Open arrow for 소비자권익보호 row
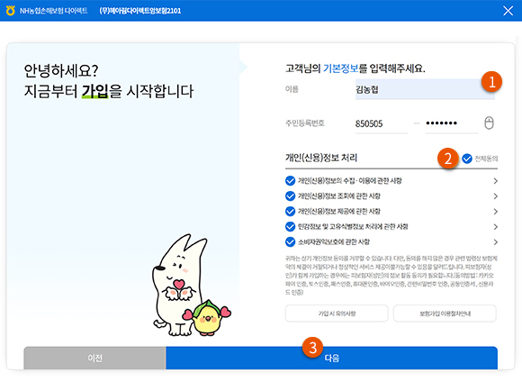 tap(495, 242)
